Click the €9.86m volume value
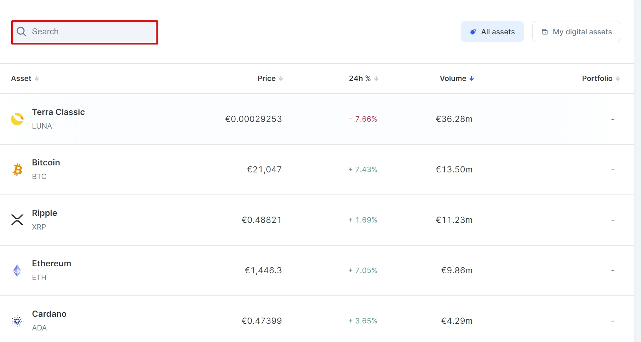This screenshot has height=342, width=641. pyautogui.click(x=457, y=271)
